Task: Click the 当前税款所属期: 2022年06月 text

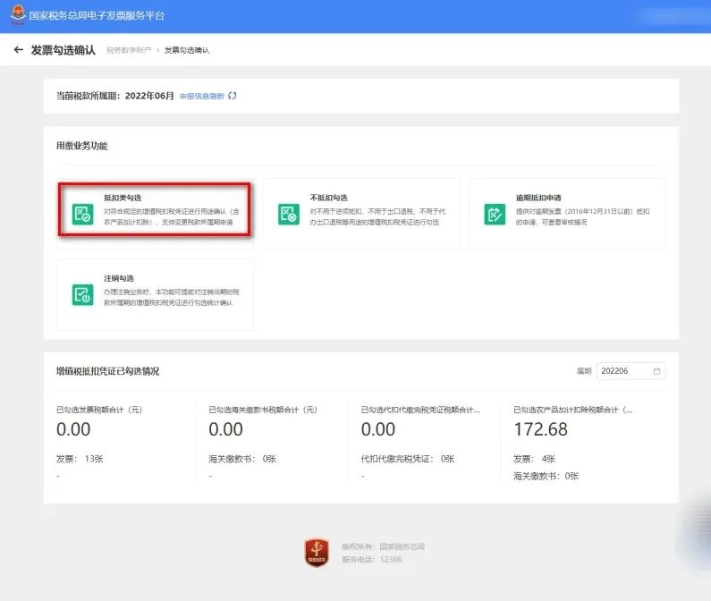Action: (x=115, y=96)
